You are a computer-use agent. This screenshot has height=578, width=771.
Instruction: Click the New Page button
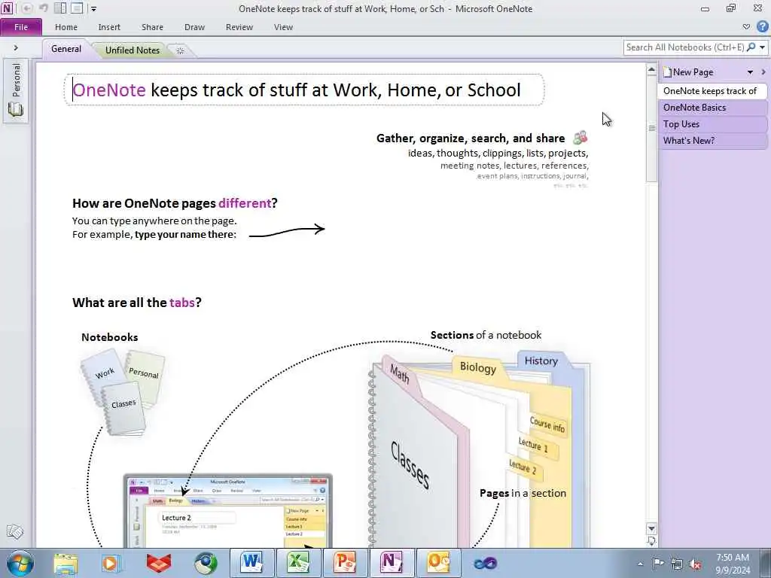[x=688, y=72]
